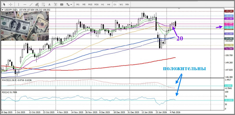The width and height of the screenshot is (235, 115).
Task: Click the 150.700 axis price
Action: click(x=229, y=55)
